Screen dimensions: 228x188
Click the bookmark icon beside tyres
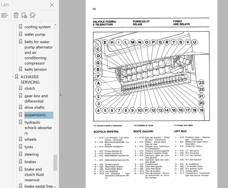coord(21,146)
